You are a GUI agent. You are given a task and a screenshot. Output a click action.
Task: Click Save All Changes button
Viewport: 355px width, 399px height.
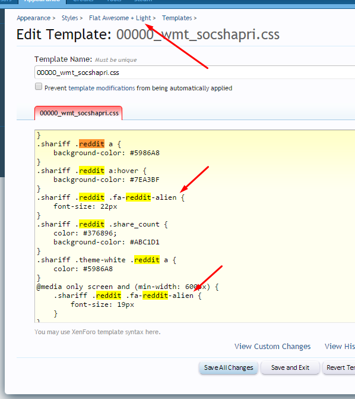pos(229,367)
